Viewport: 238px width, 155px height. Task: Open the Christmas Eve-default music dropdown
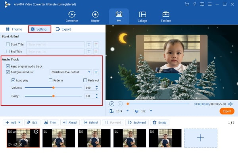click(71, 72)
